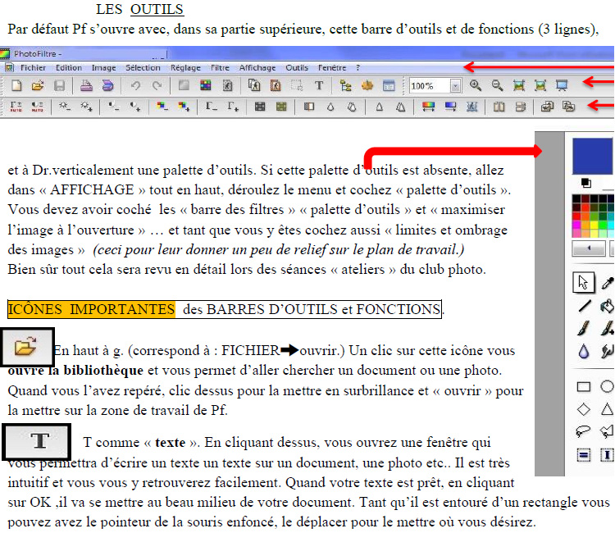Select the Blur water drop tool
This screenshot has width=615, height=533.
(x=584, y=351)
